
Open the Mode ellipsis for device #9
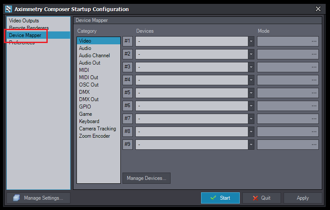point(314,145)
